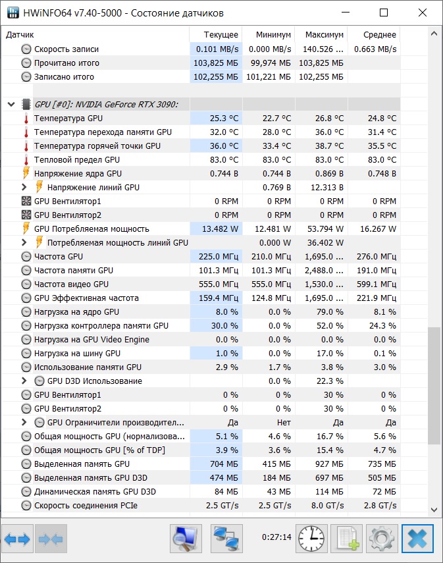Image resolution: width=443 pixels, height=563 pixels.
Task: Open the network computers remote monitoring button
Action: click(x=226, y=539)
